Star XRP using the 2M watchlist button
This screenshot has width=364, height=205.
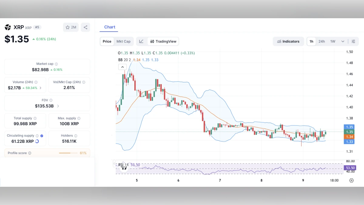pos(71,27)
